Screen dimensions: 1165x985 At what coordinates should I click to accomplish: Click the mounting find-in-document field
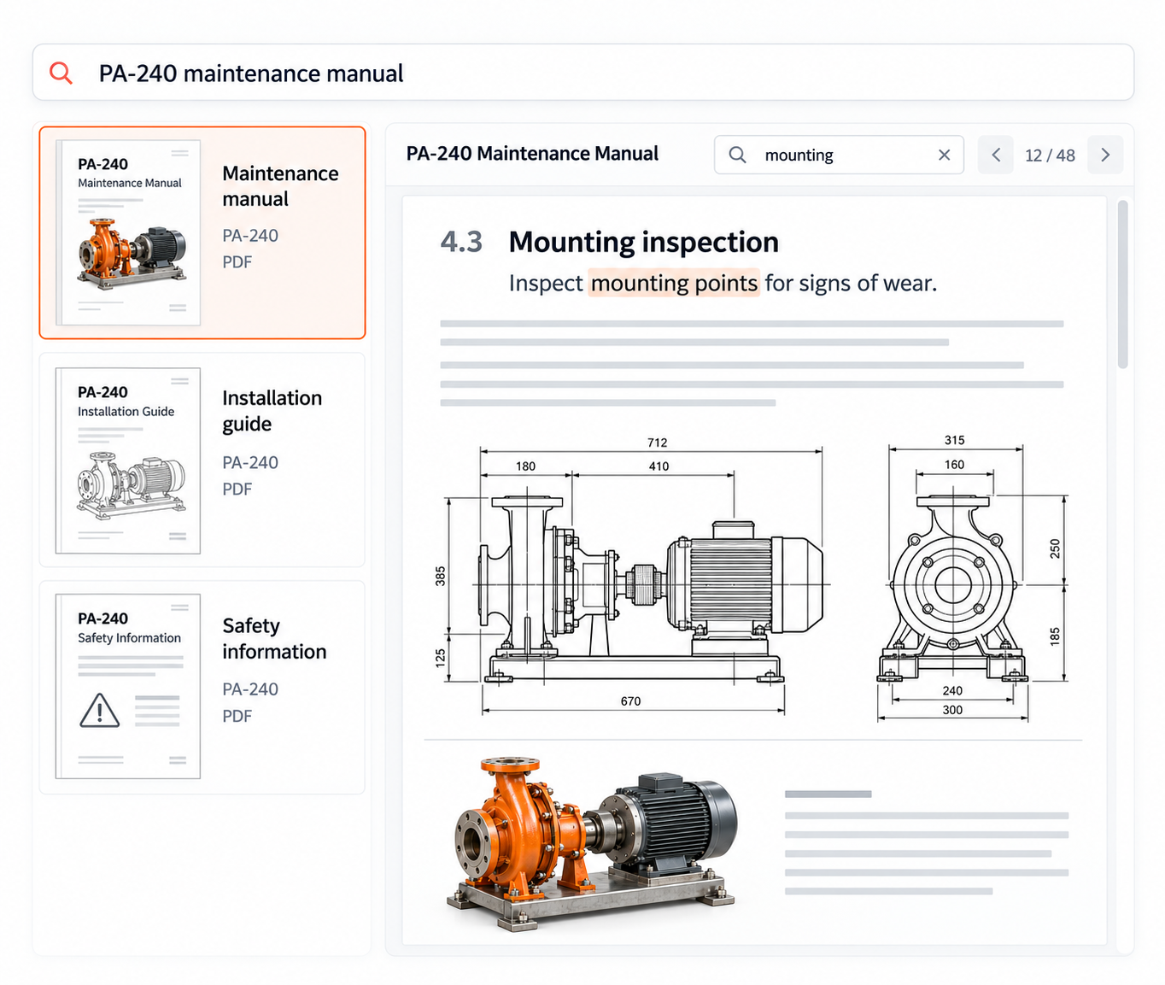839,155
